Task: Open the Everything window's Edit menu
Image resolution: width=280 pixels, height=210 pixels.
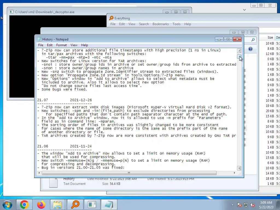Action: 122,24
